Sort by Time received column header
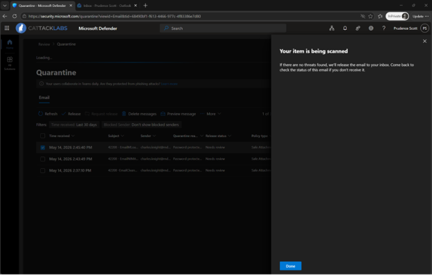The image size is (432, 275). (x=62, y=136)
